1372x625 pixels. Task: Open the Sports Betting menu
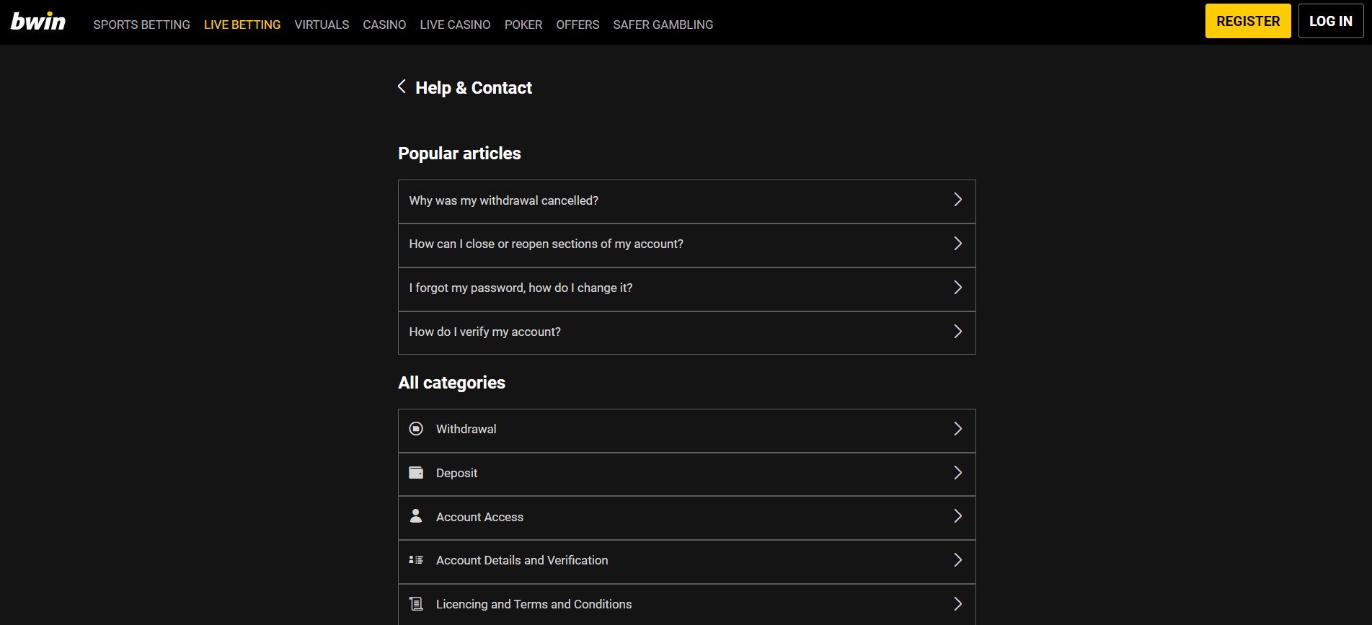[x=141, y=25]
